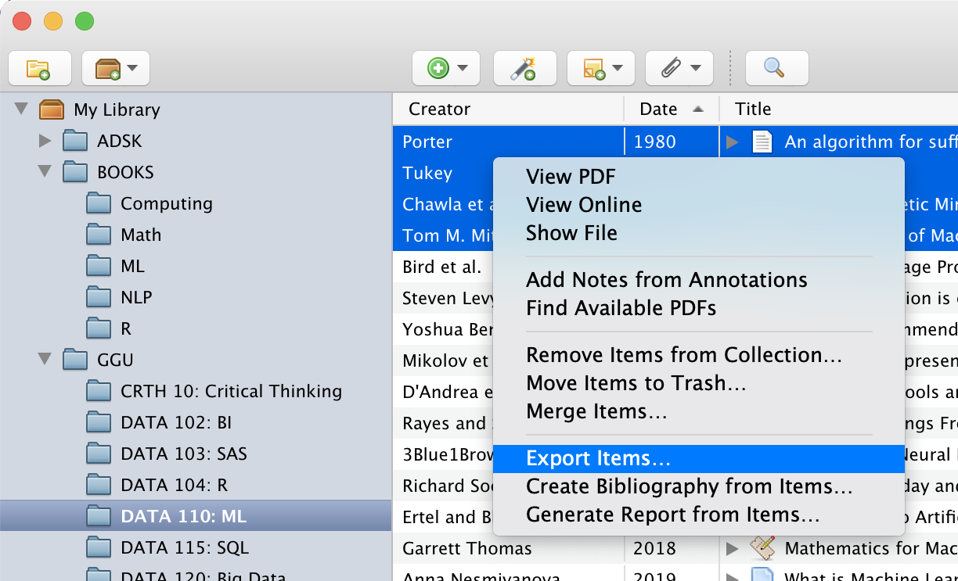This screenshot has width=958, height=581.
Task: Click the green zoom window button
Action: tap(85, 21)
